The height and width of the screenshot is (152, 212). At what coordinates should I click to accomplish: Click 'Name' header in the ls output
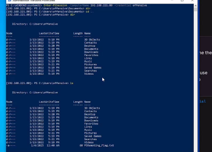[x=87, y=102]
